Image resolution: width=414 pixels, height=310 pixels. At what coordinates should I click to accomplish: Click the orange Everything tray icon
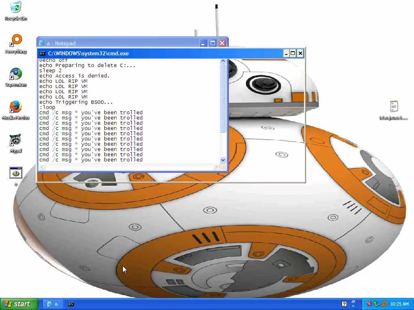[x=384, y=304]
